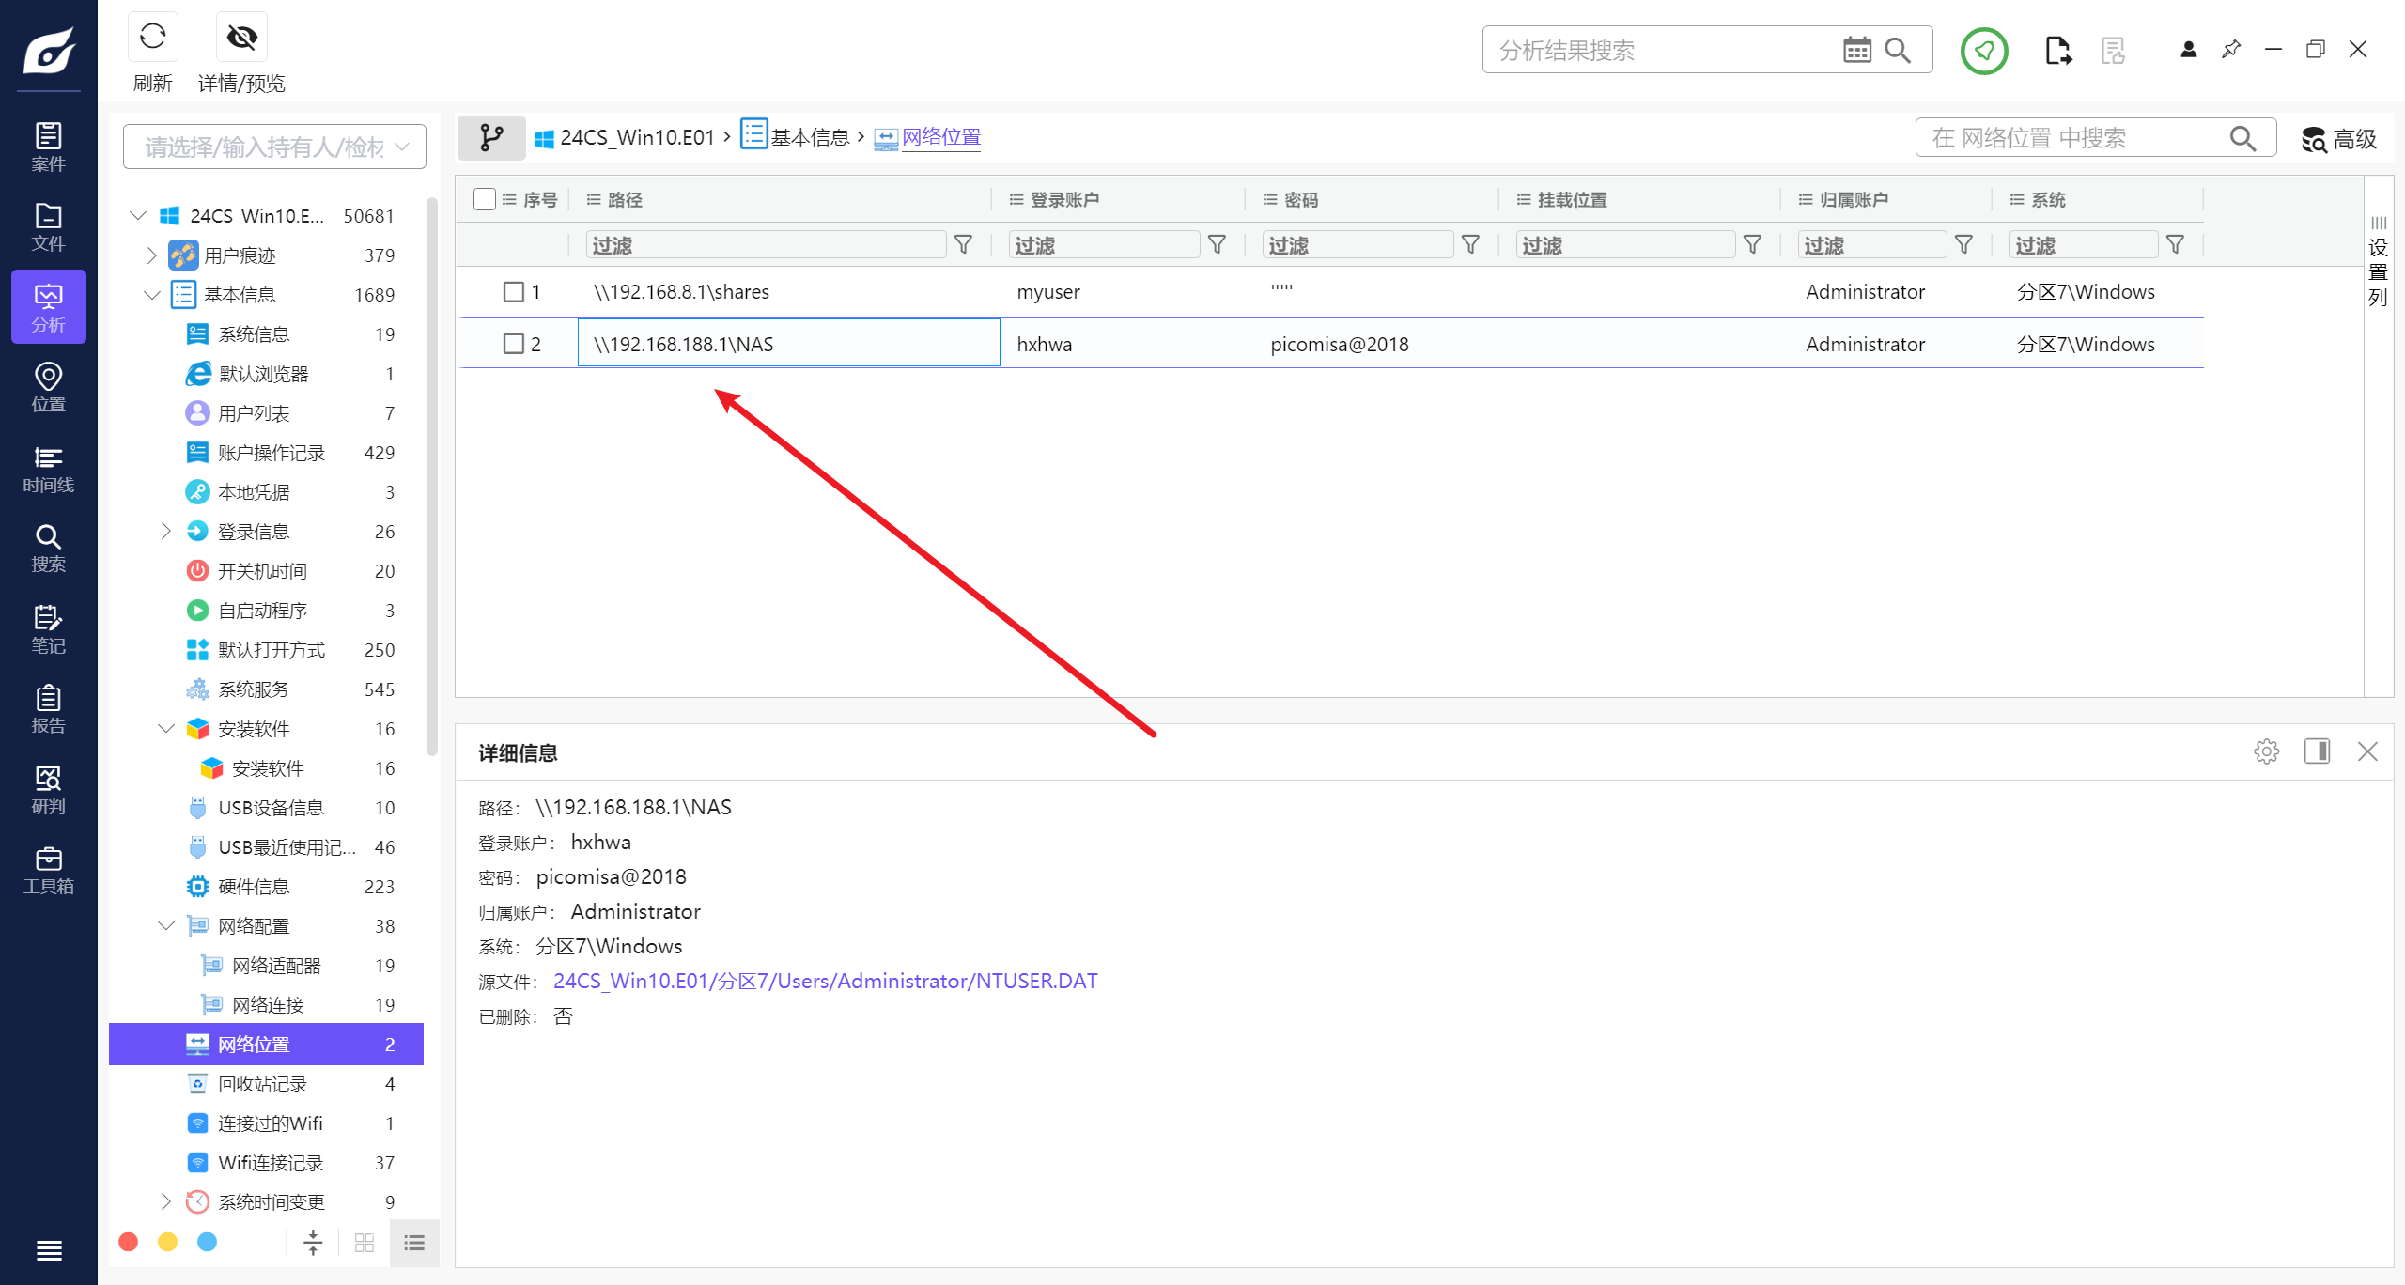Image resolution: width=2405 pixels, height=1285 pixels.
Task: Open the 持有人/检材 selection dropdown
Action: (274, 147)
